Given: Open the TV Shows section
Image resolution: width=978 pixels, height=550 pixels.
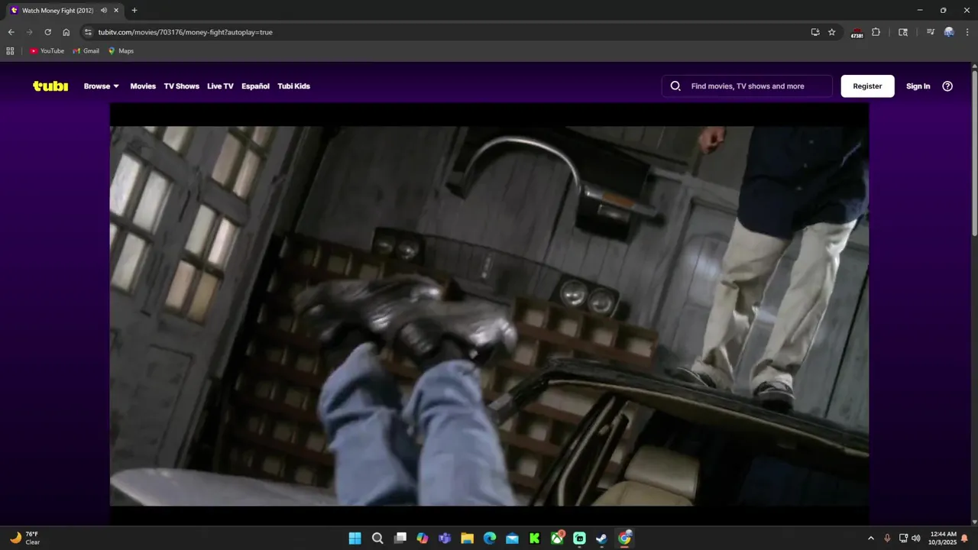Looking at the screenshot, I should [181, 86].
